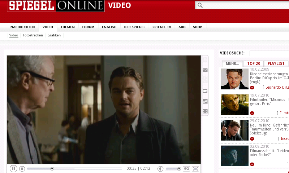Click the 29.07.2010 date text

pyautogui.click(x=259, y=121)
